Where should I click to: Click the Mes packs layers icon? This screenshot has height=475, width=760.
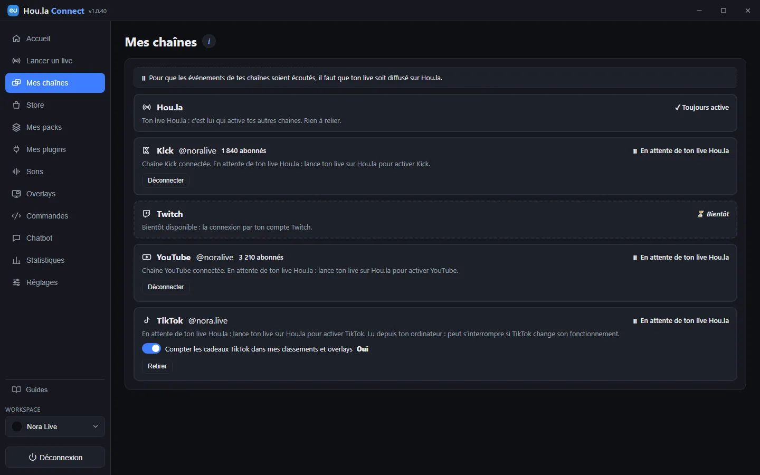(x=16, y=127)
